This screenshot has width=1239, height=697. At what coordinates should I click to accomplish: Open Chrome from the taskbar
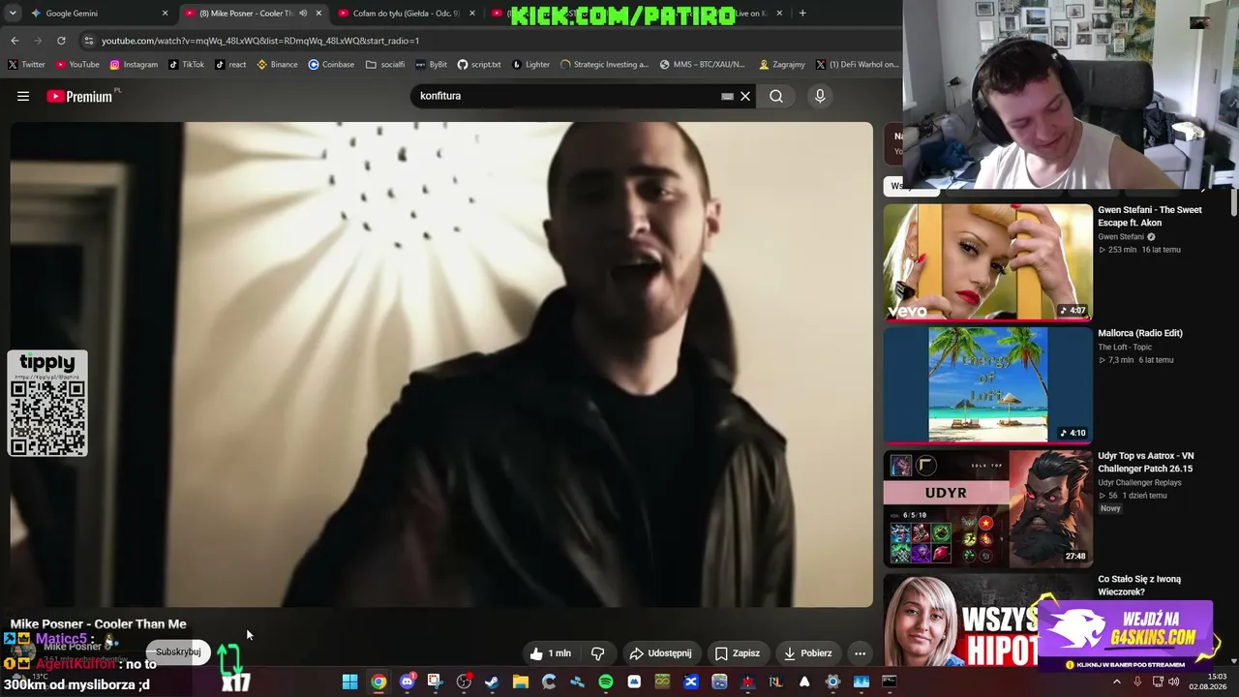(x=378, y=682)
